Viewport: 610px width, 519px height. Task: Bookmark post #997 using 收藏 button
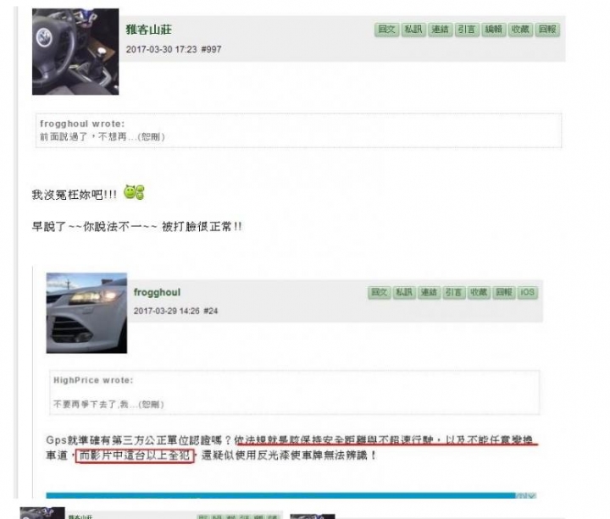click(520, 30)
